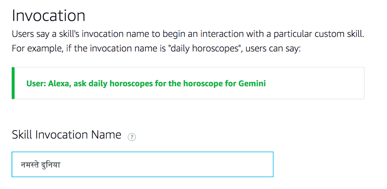
Task: Click the help icon beside Skill Invocation Name
Action: click(x=132, y=137)
